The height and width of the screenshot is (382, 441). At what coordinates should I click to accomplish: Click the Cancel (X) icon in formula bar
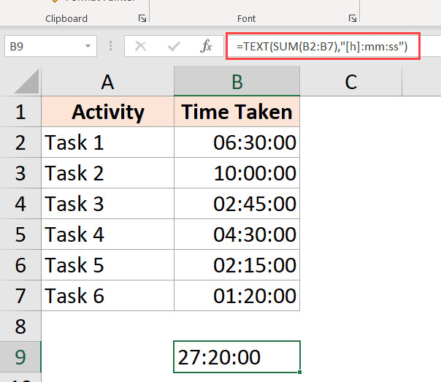(140, 46)
